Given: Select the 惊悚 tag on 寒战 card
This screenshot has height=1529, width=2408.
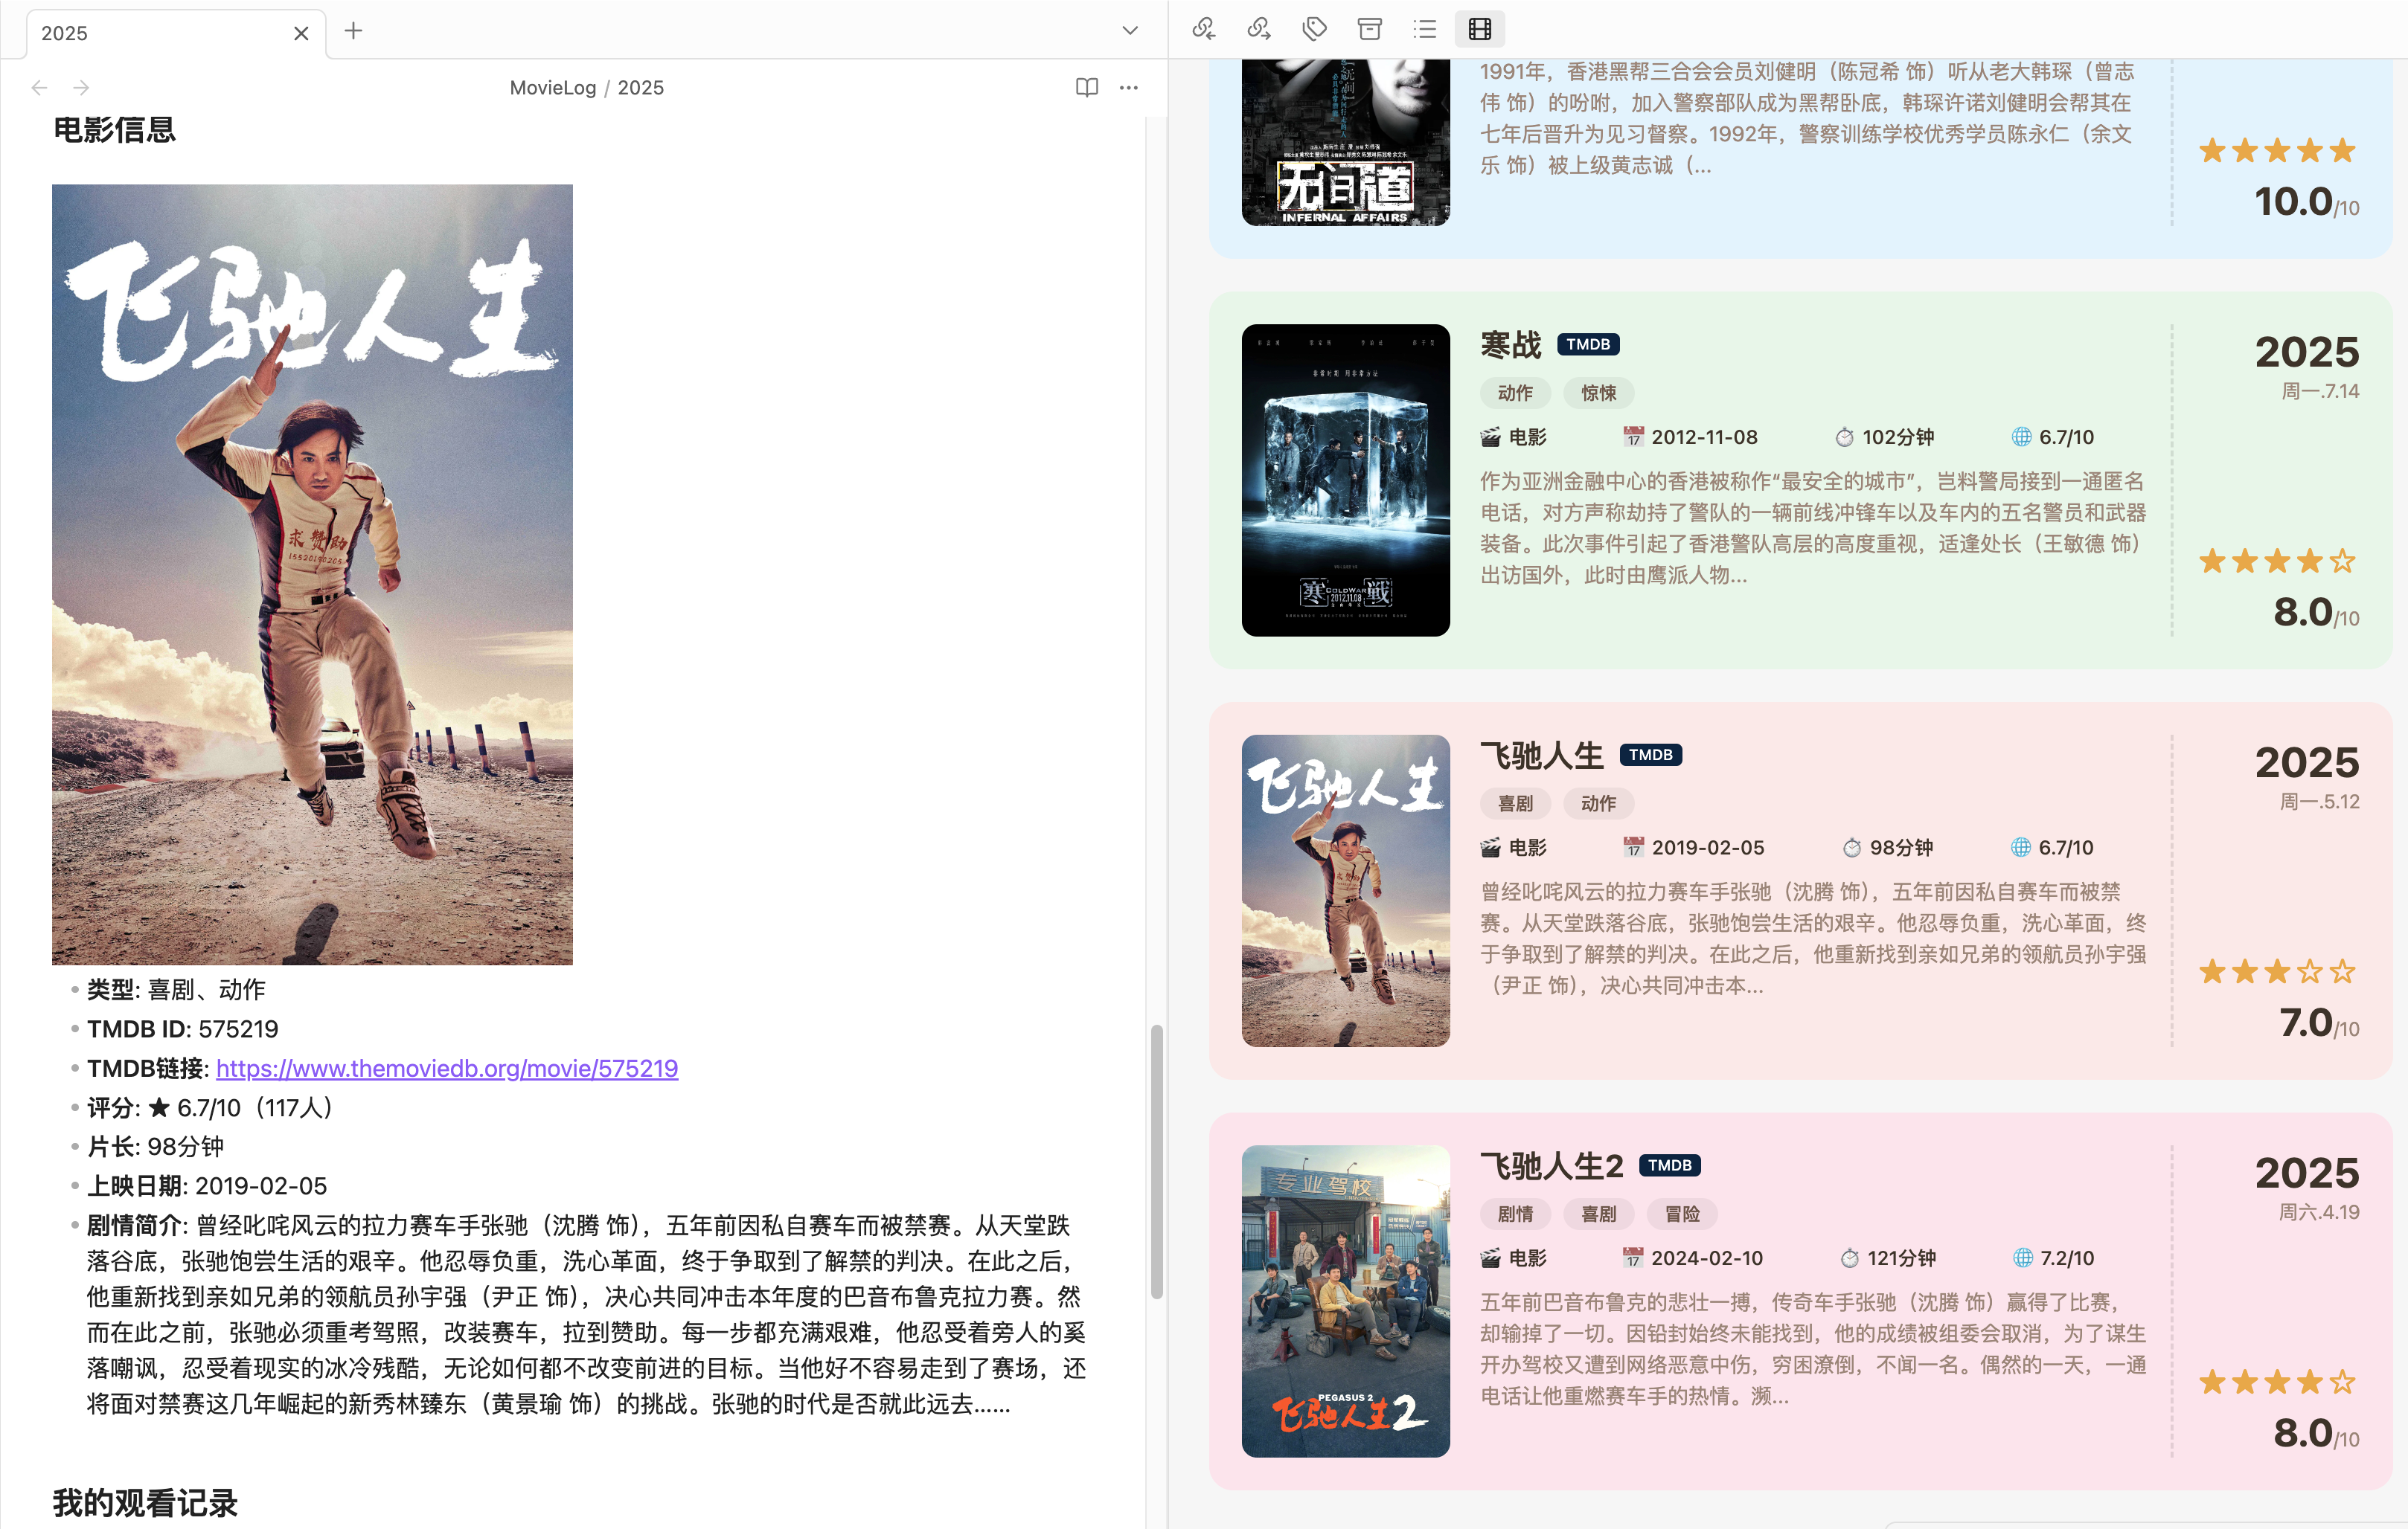Looking at the screenshot, I should click(x=1598, y=393).
